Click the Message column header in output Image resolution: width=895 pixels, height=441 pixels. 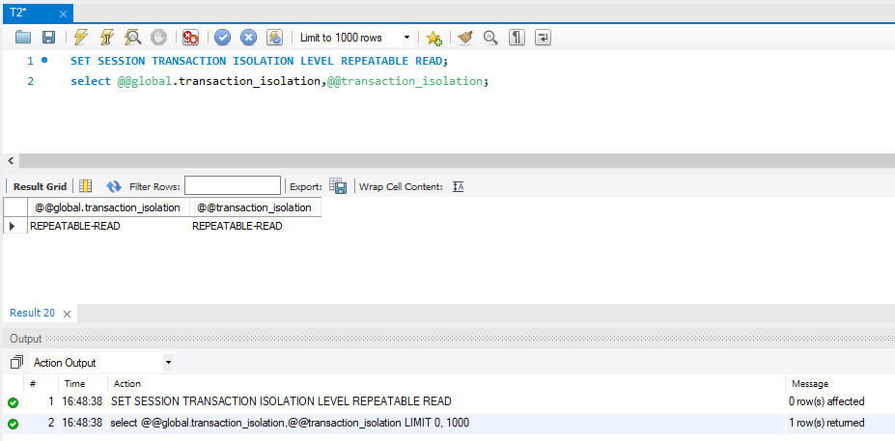[x=809, y=384]
